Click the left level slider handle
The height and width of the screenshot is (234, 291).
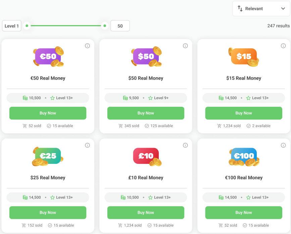point(27,26)
